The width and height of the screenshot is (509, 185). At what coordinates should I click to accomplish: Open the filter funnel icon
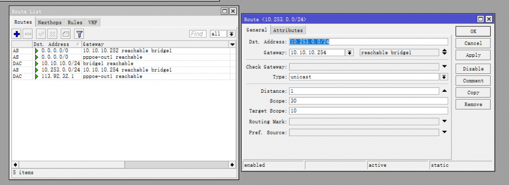[79, 33]
